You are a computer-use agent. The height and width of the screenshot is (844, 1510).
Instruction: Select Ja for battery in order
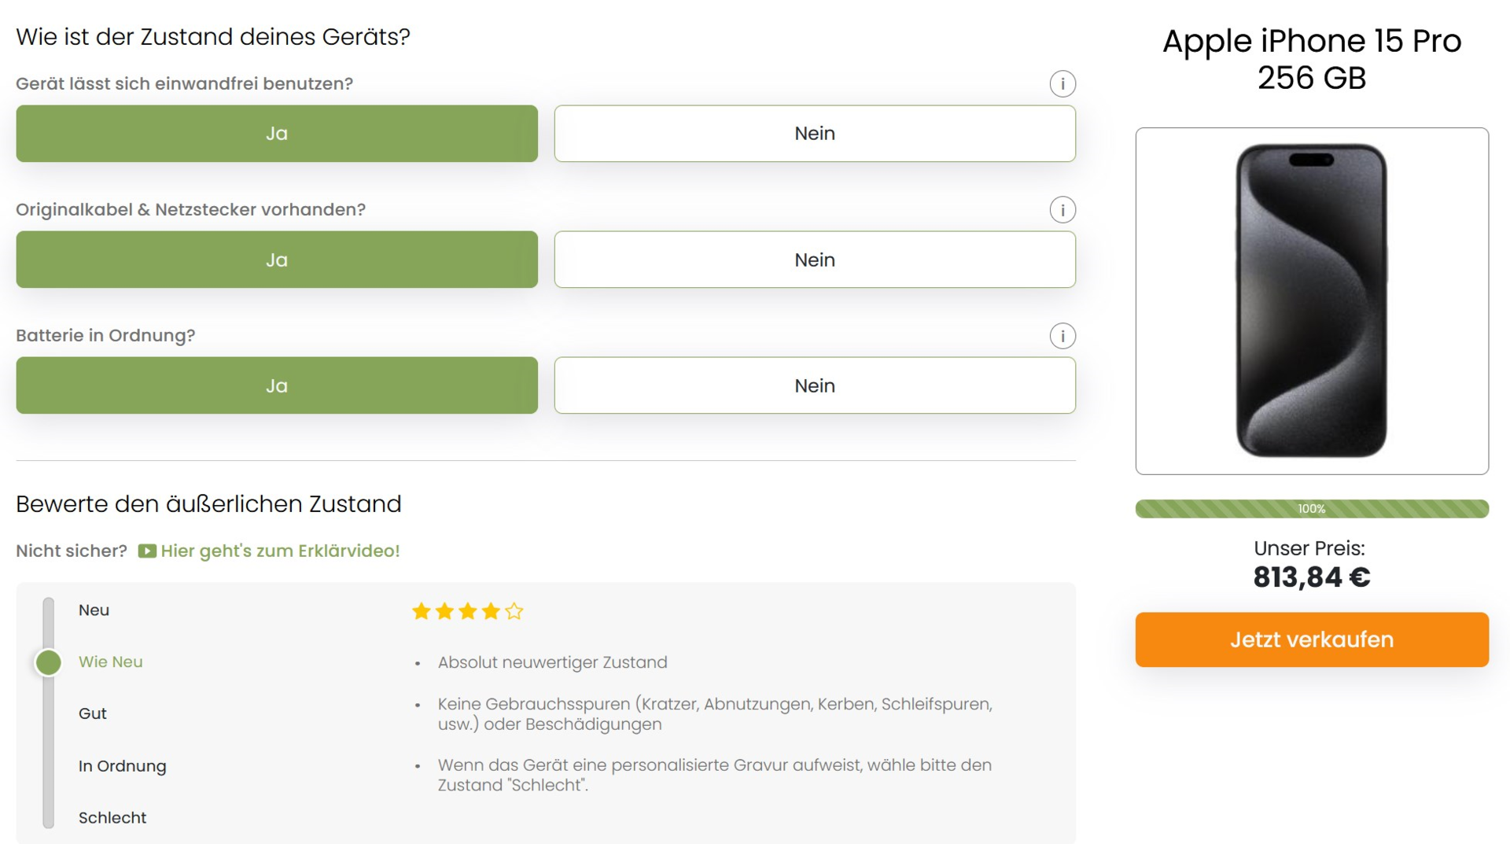click(277, 385)
